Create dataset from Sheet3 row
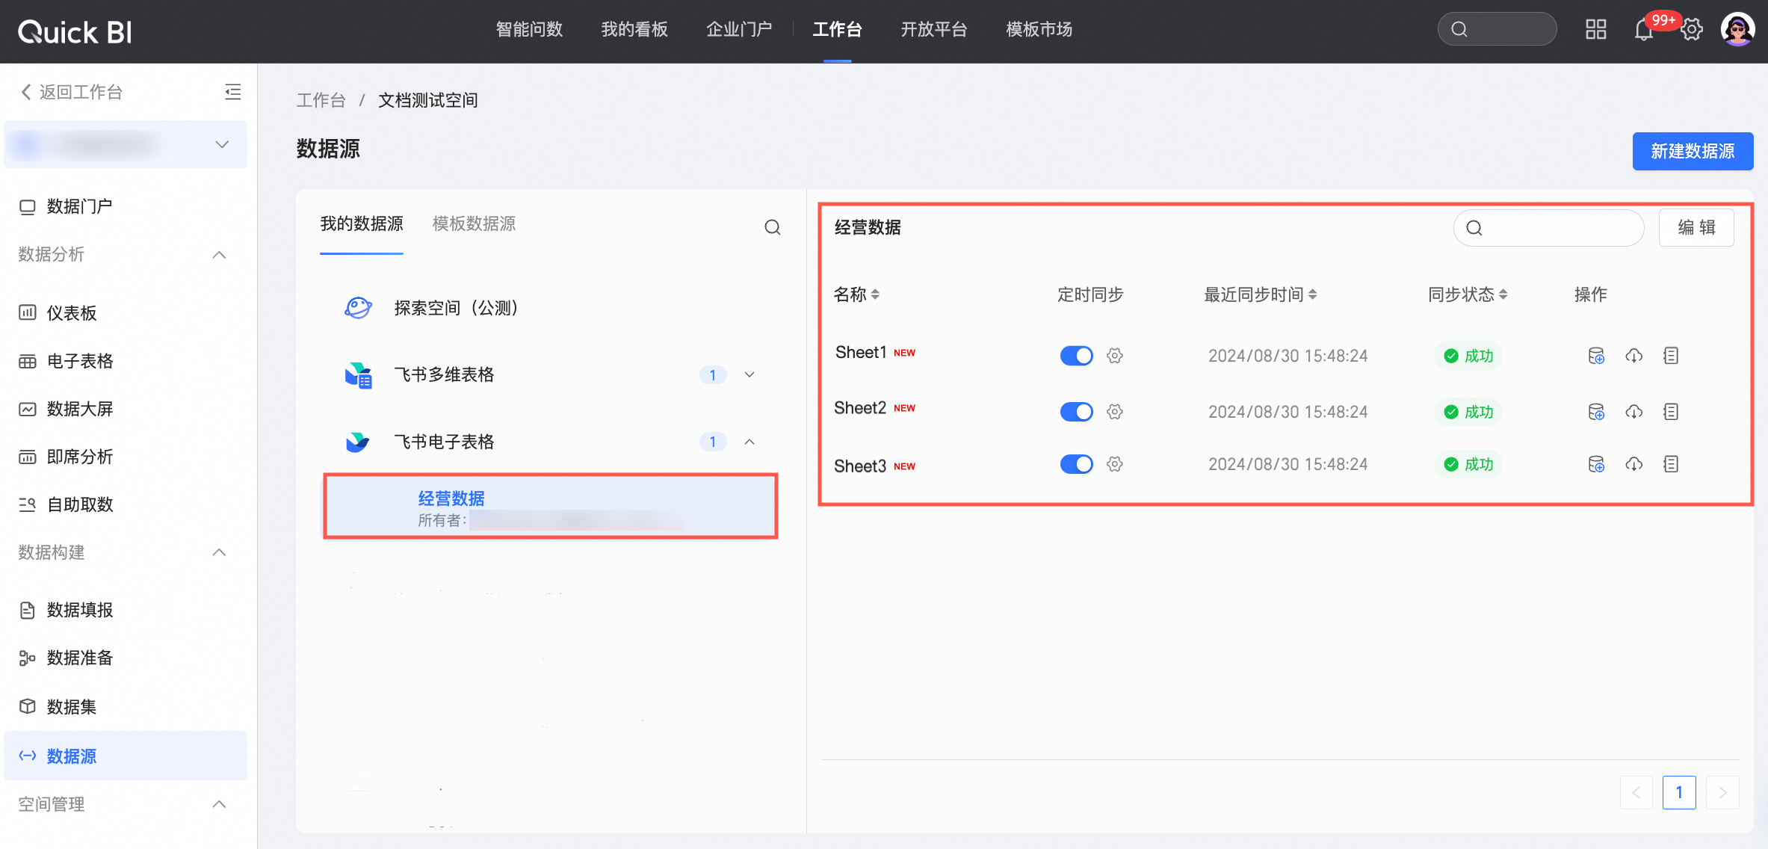1768x849 pixels. pyautogui.click(x=1596, y=464)
